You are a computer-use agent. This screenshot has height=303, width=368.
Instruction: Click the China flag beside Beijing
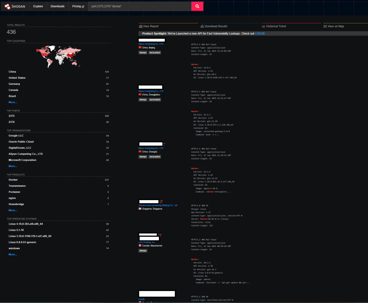(x=140, y=48)
